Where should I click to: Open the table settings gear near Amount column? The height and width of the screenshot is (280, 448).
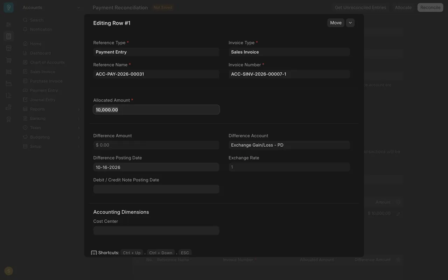point(398,202)
